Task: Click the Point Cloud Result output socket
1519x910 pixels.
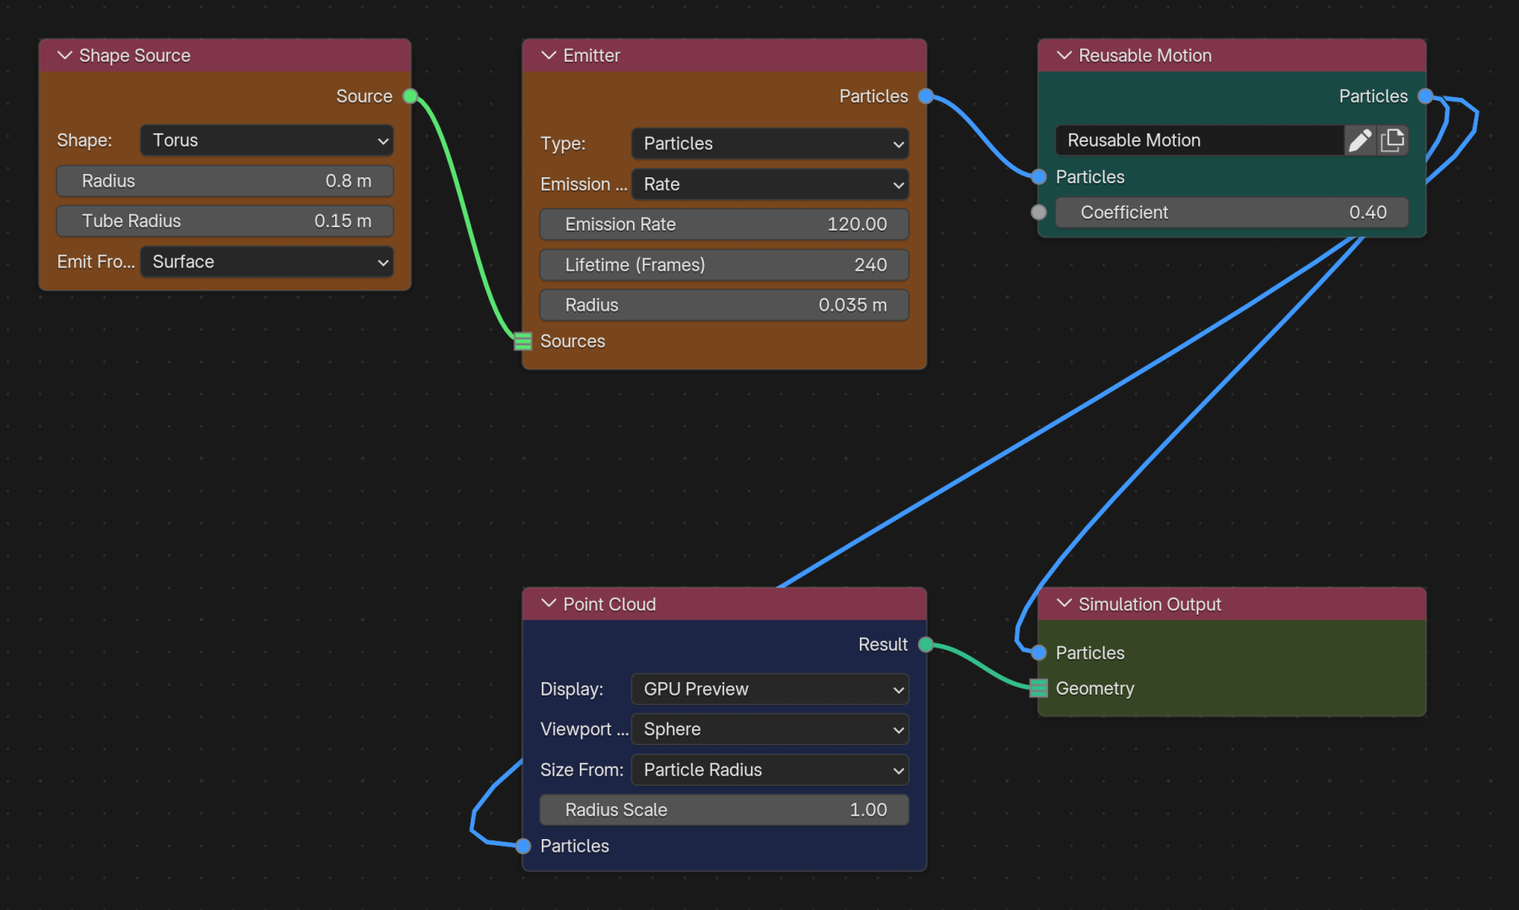Action: [926, 645]
